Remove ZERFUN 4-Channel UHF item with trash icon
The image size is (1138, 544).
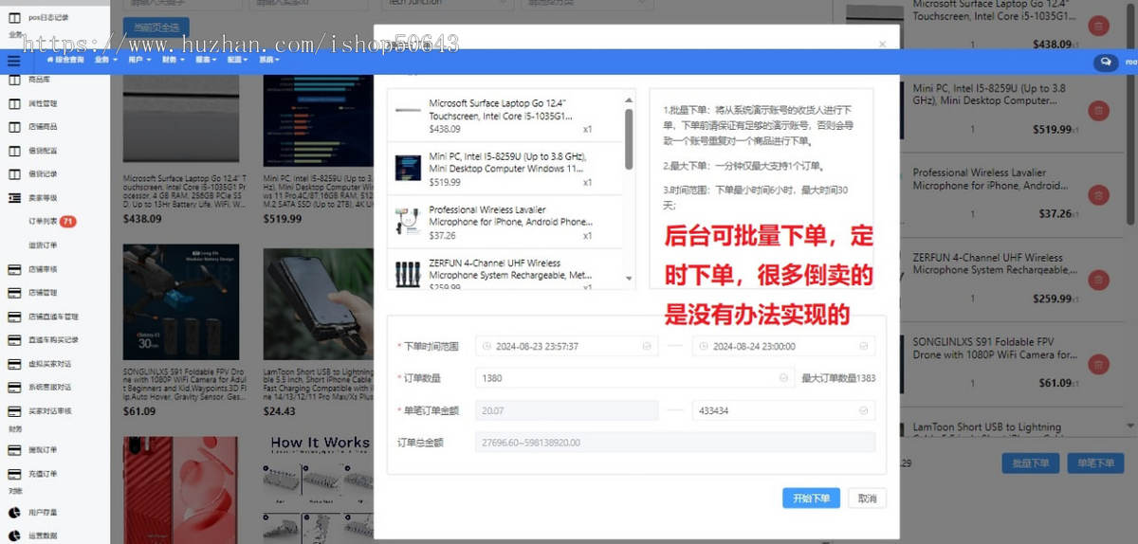pyautogui.click(x=1098, y=280)
